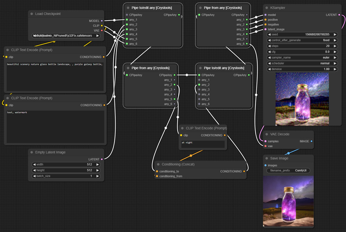Click the VAE Decode node collapse dot
346x232 pixels.
tap(267, 134)
